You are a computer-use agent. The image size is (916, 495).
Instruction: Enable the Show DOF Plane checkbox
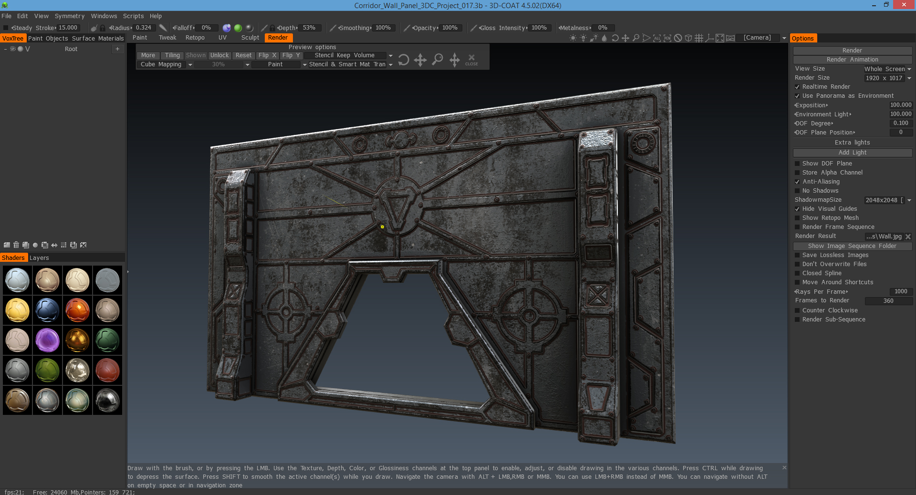point(797,164)
